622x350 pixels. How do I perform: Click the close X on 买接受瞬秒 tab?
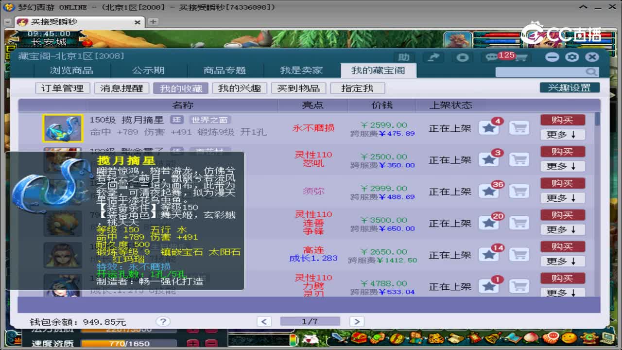click(138, 22)
